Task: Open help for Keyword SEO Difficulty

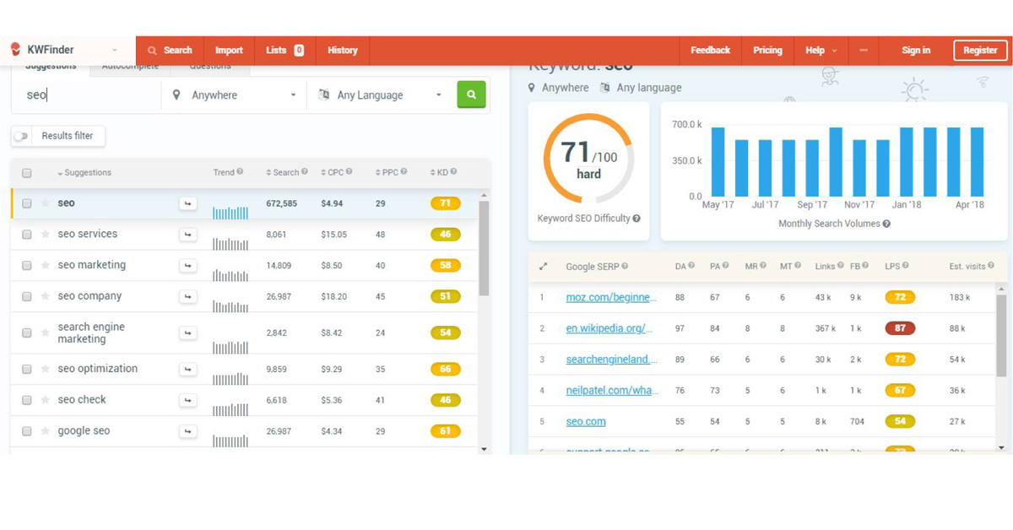Action: 637,219
